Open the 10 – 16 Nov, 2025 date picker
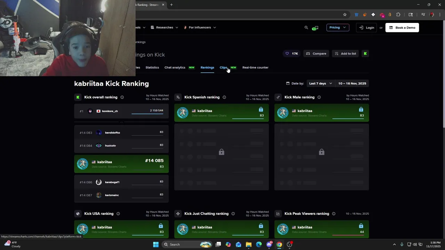This screenshot has height=250, width=445. pos(352,83)
